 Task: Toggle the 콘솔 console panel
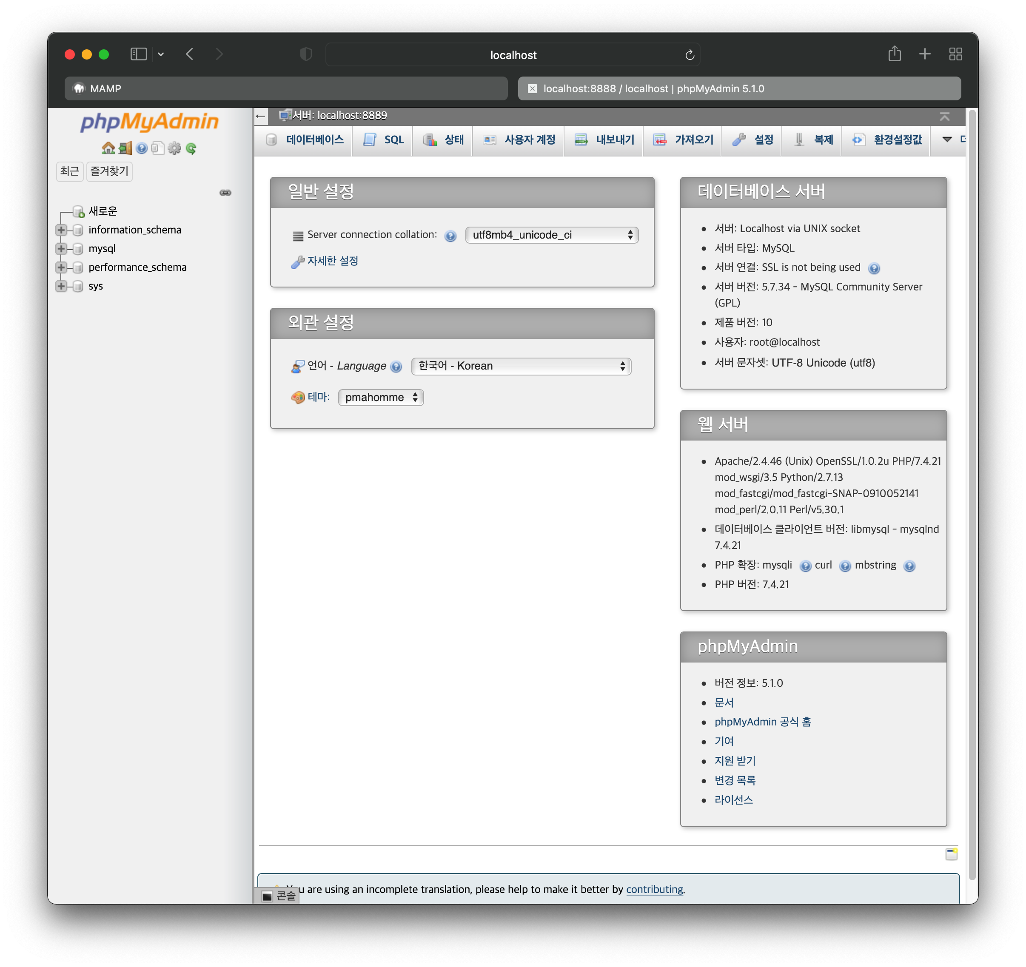[279, 896]
